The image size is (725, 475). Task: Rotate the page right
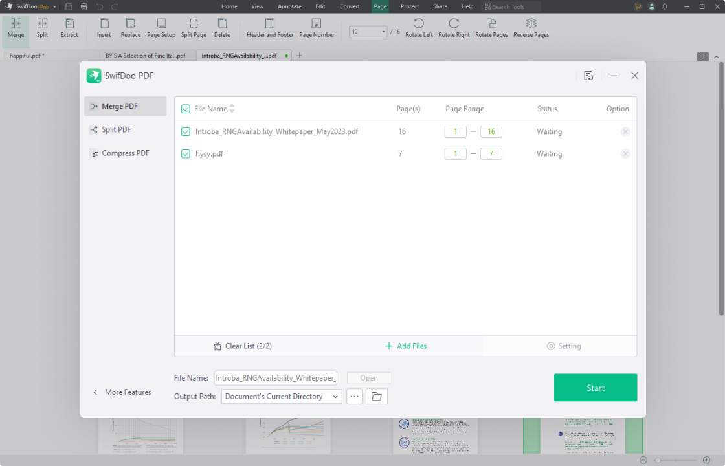(454, 28)
